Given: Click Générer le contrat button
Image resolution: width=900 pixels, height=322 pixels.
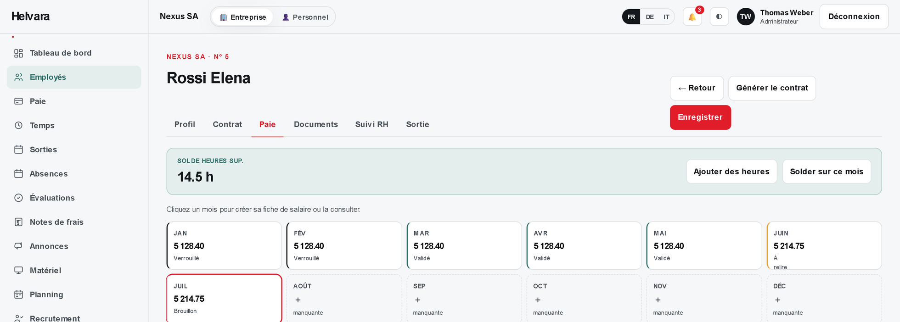Looking at the screenshot, I should pos(772,88).
